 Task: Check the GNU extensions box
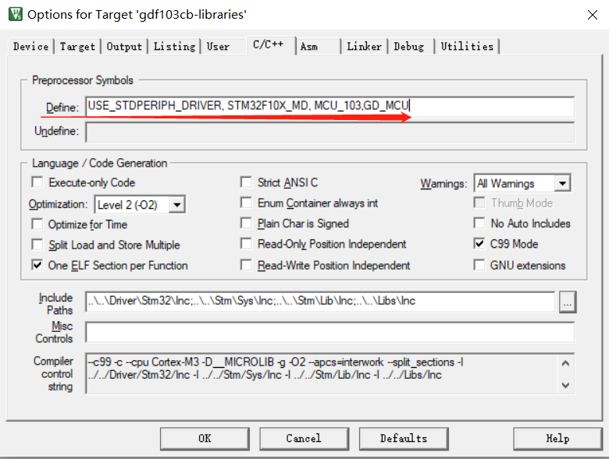[x=479, y=265]
